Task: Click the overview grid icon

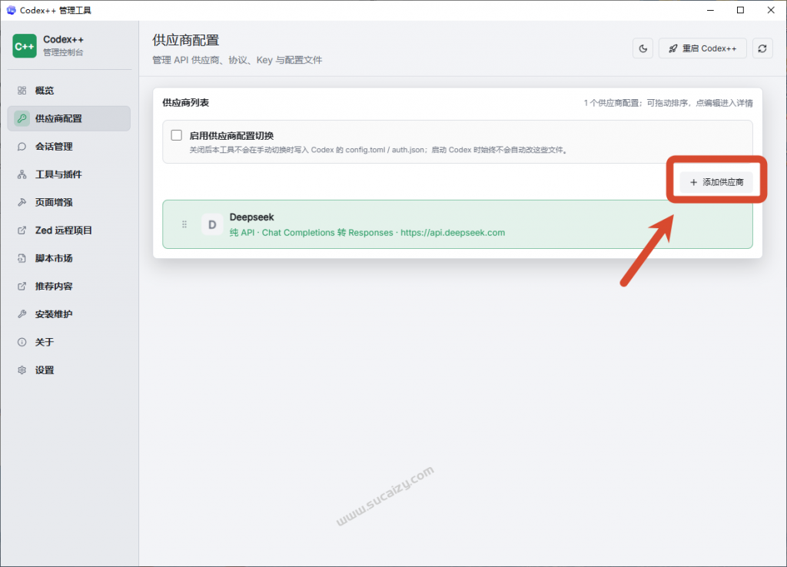Action: click(22, 91)
